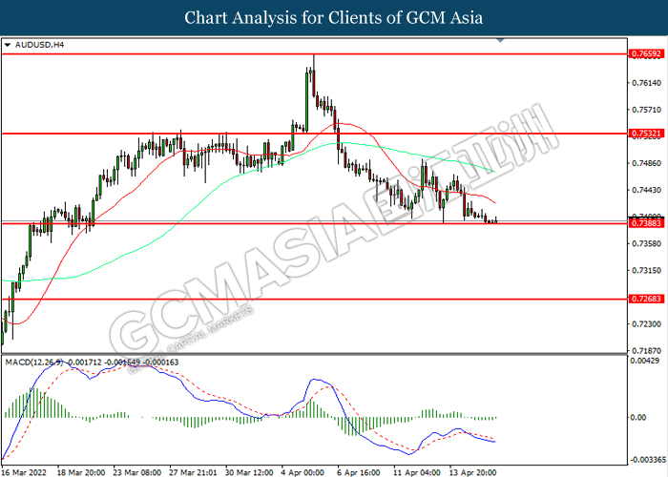Select the red 0.72683 price level tag
Screen dimensions: 668x477
pos(646,299)
